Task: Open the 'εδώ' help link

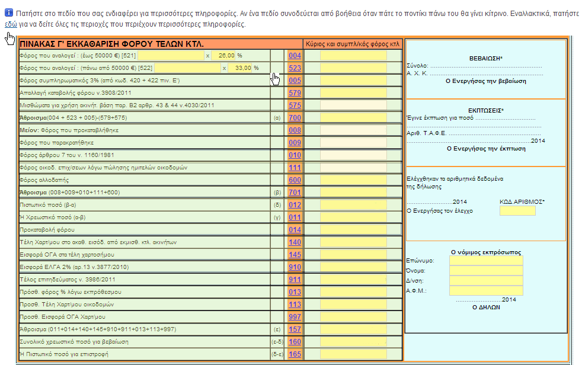Action: click(x=11, y=24)
